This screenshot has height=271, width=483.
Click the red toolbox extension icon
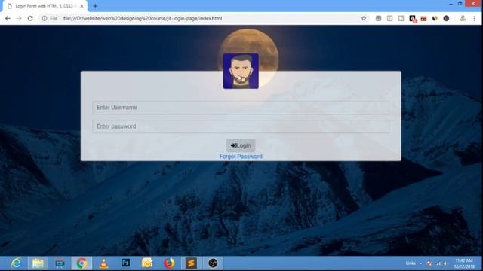[424, 18]
